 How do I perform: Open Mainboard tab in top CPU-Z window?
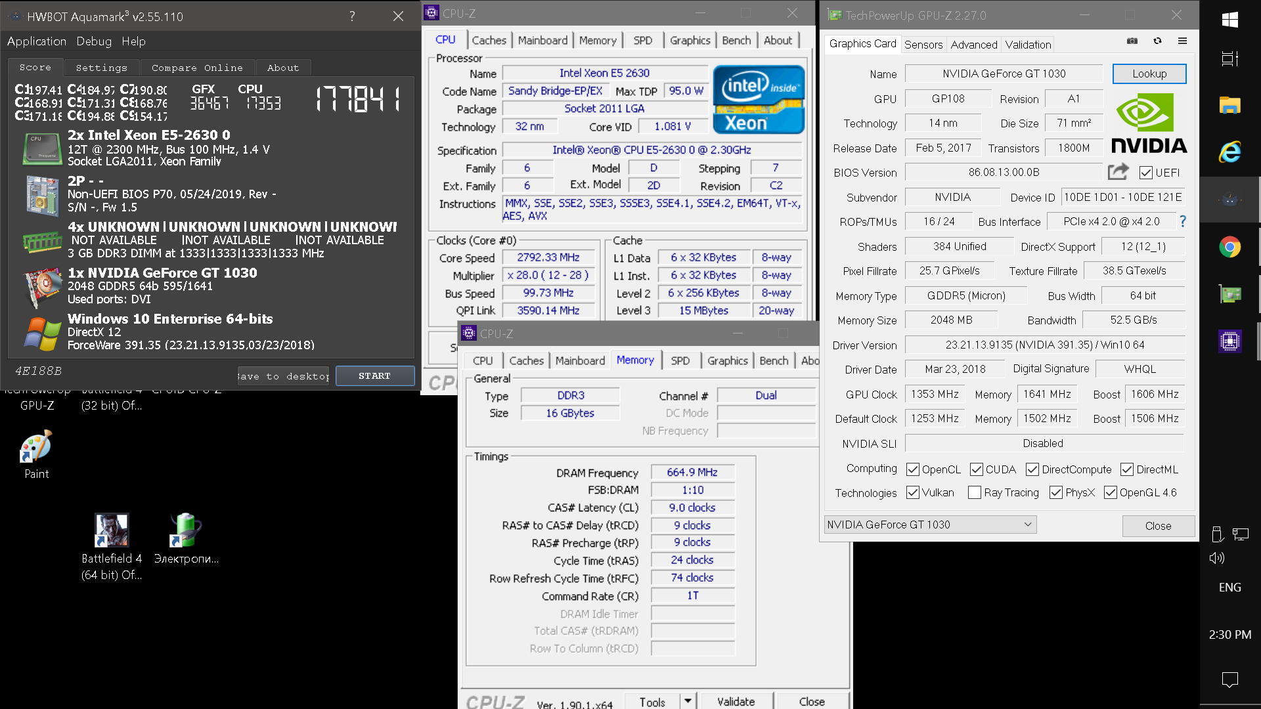542,40
